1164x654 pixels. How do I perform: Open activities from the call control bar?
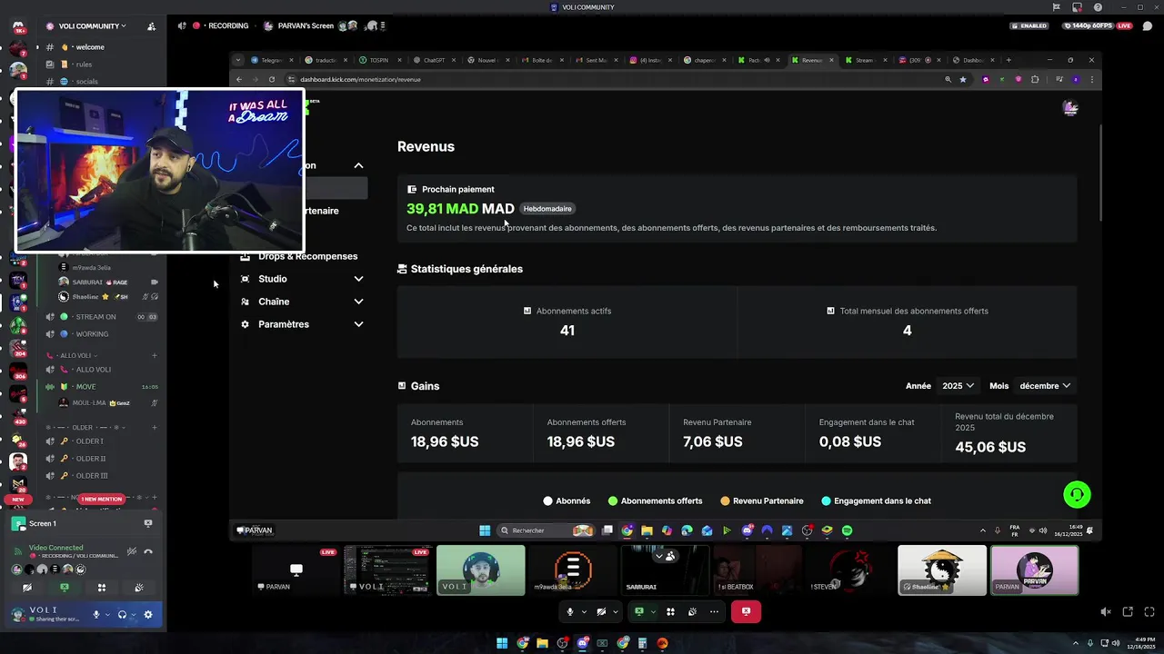[x=670, y=612]
